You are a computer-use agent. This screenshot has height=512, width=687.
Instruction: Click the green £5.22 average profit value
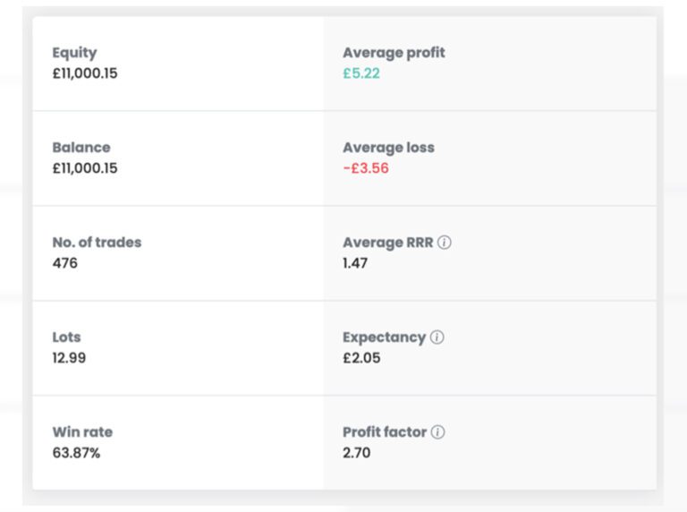click(361, 73)
